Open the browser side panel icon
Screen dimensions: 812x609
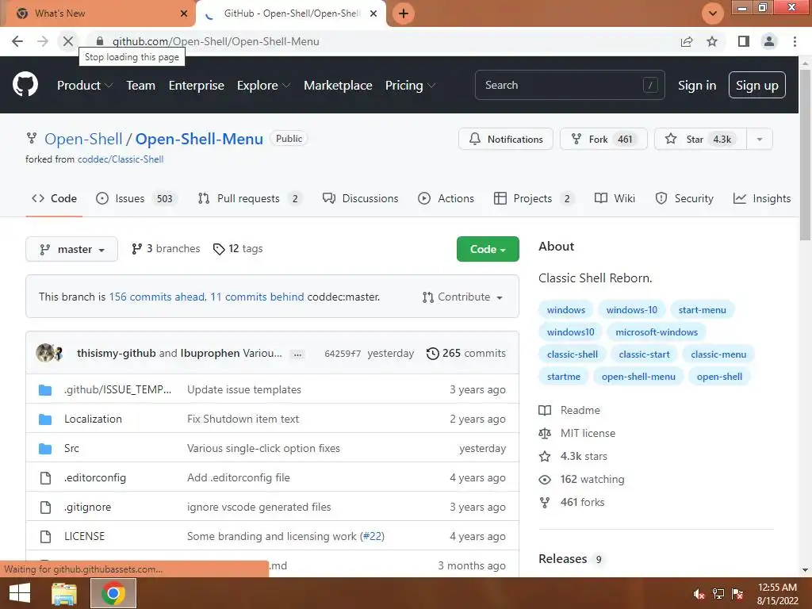(x=744, y=41)
